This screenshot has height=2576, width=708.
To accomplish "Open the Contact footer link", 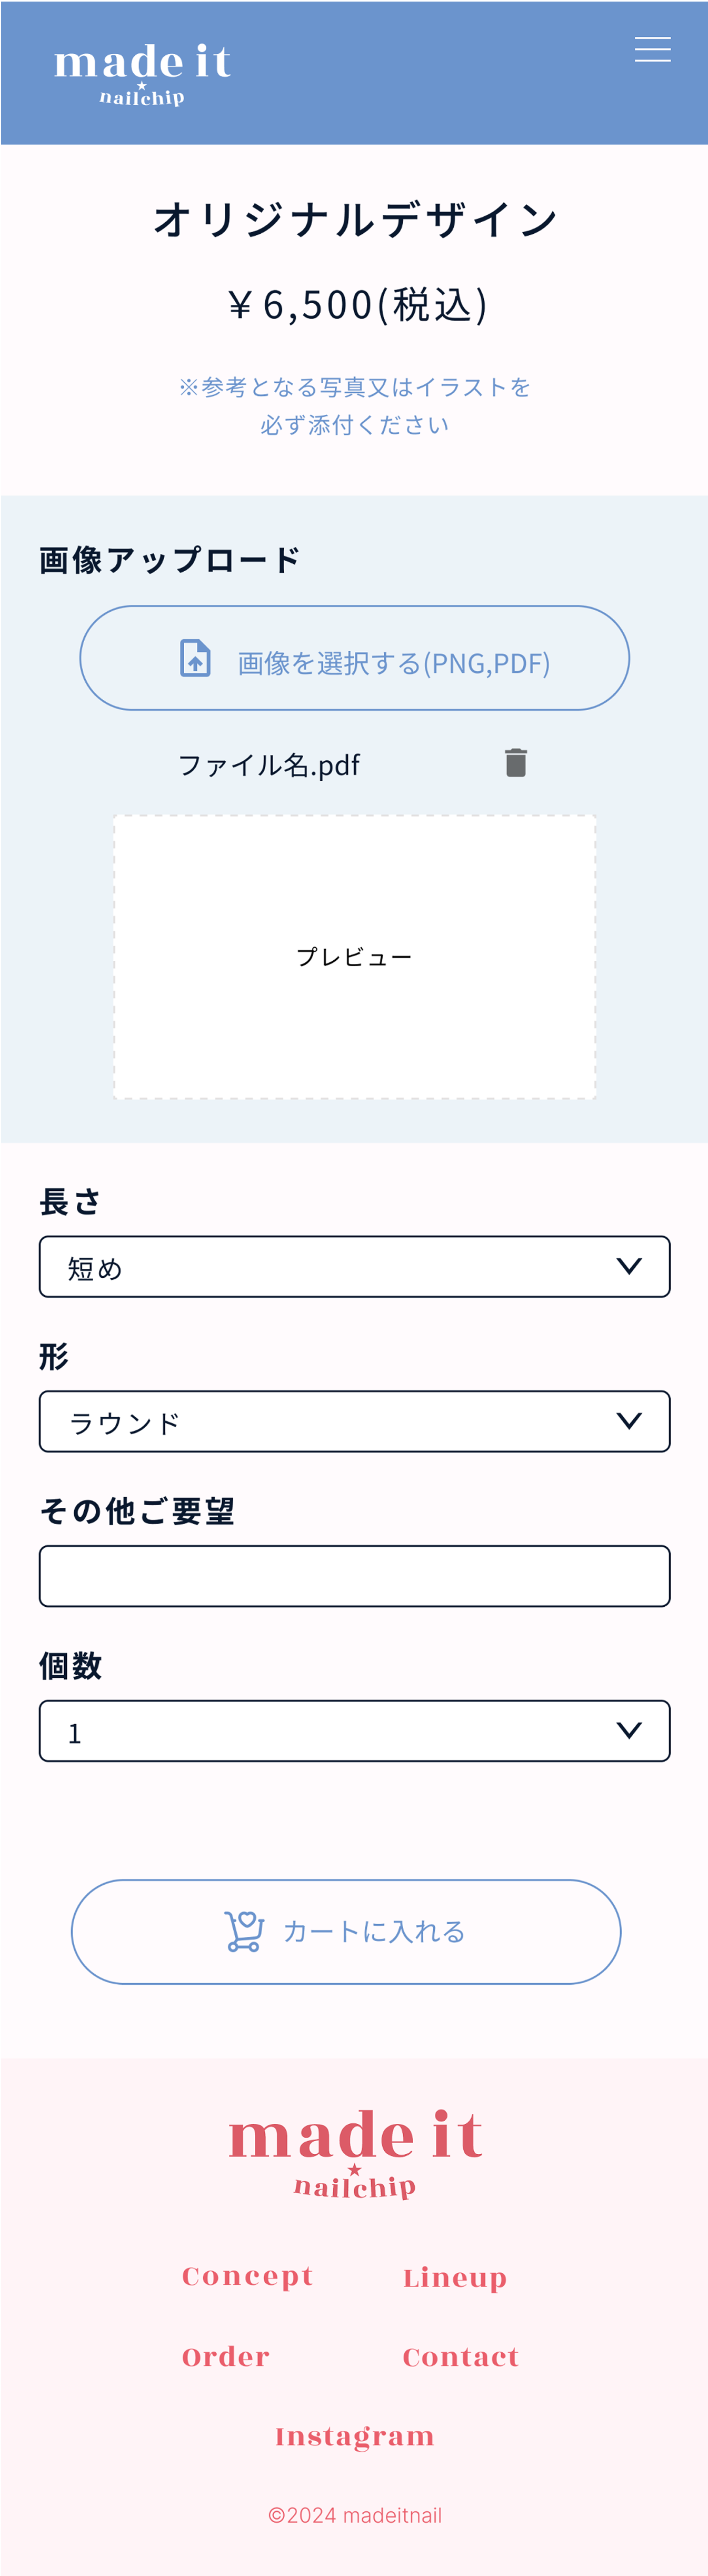I will pyautogui.click(x=461, y=2357).
